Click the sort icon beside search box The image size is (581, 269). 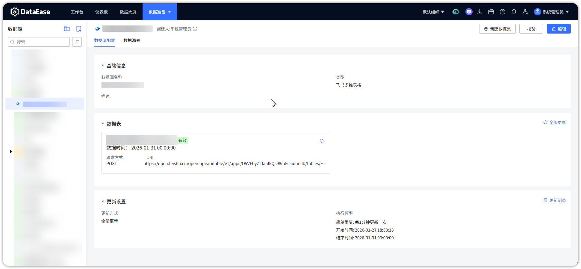pos(77,42)
